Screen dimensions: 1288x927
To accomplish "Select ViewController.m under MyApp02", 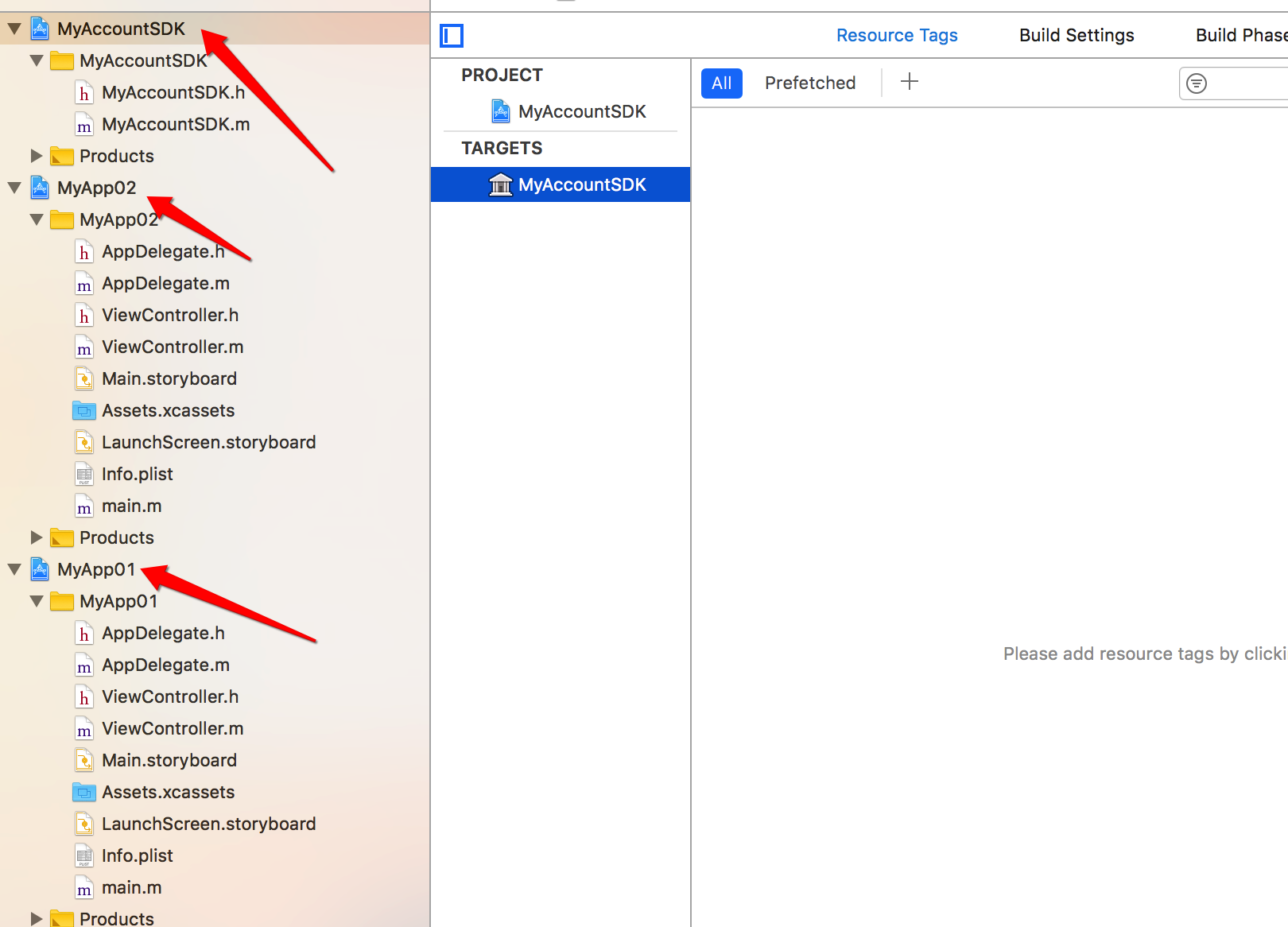I will click(x=173, y=347).
